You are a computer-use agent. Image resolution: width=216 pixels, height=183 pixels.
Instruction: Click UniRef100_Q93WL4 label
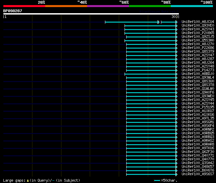[198, 78]
